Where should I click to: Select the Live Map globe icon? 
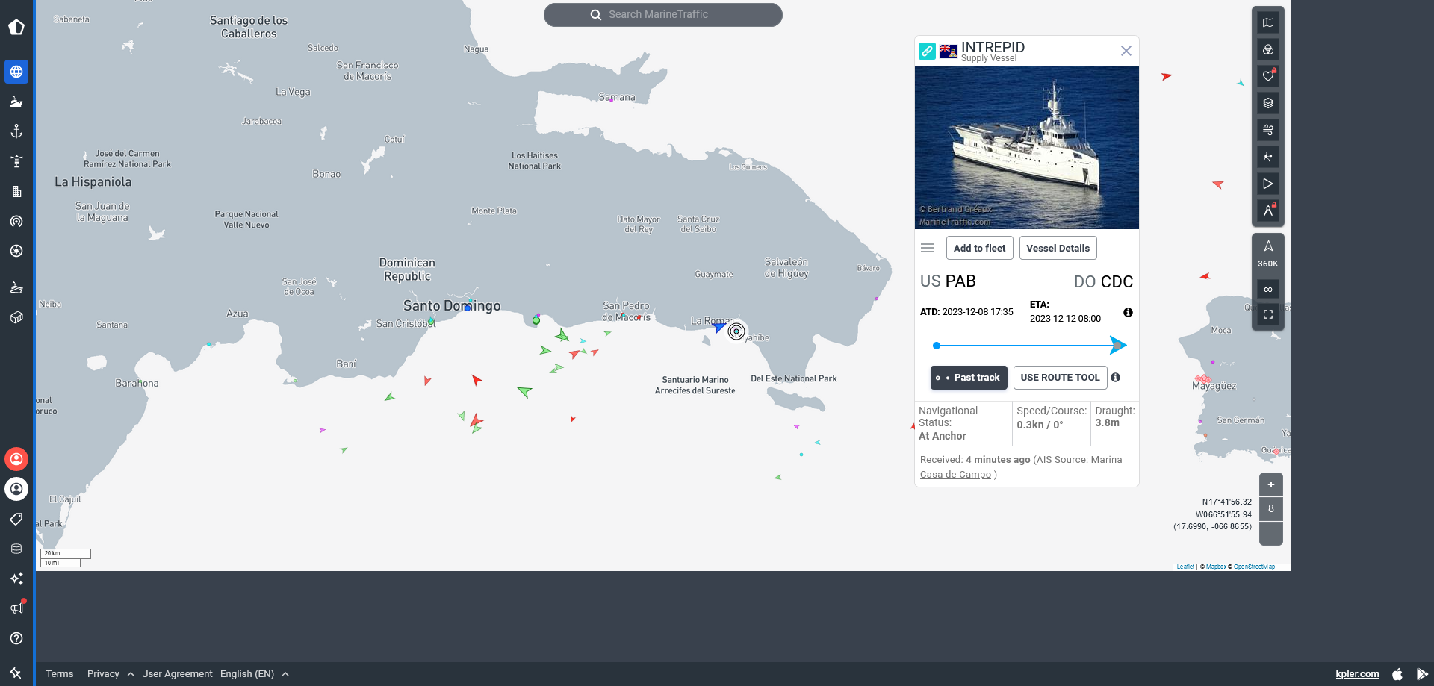[x=16, y=72]
